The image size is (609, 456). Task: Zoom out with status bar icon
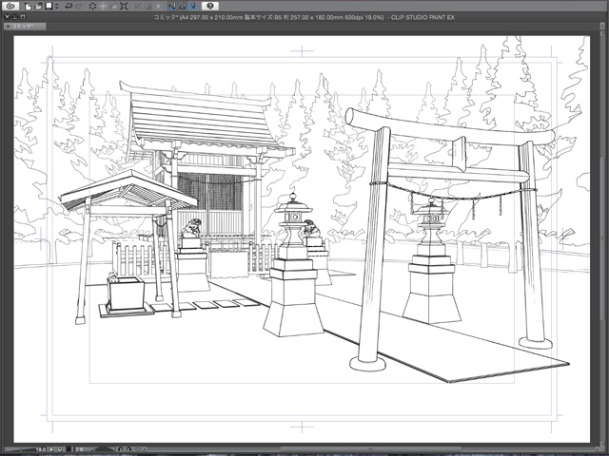(x=50, y=449)
